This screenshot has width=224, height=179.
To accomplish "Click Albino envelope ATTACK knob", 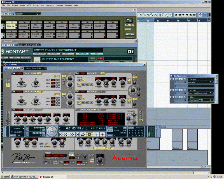I will (x=17, y=119).
